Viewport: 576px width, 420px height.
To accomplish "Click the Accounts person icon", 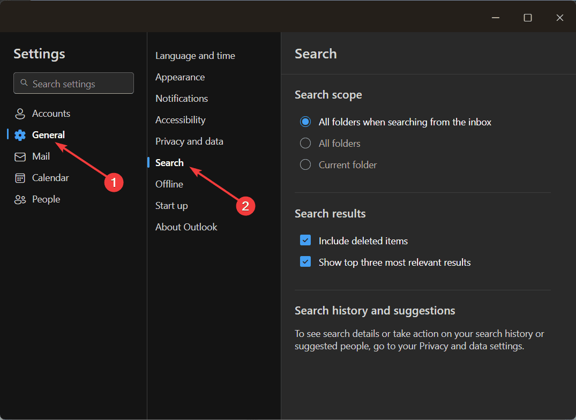I will [x=20, y=114].
